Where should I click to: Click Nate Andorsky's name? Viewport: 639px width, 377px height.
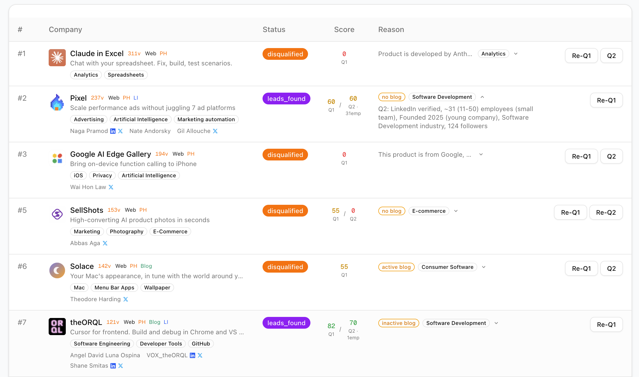coord(150,131)
